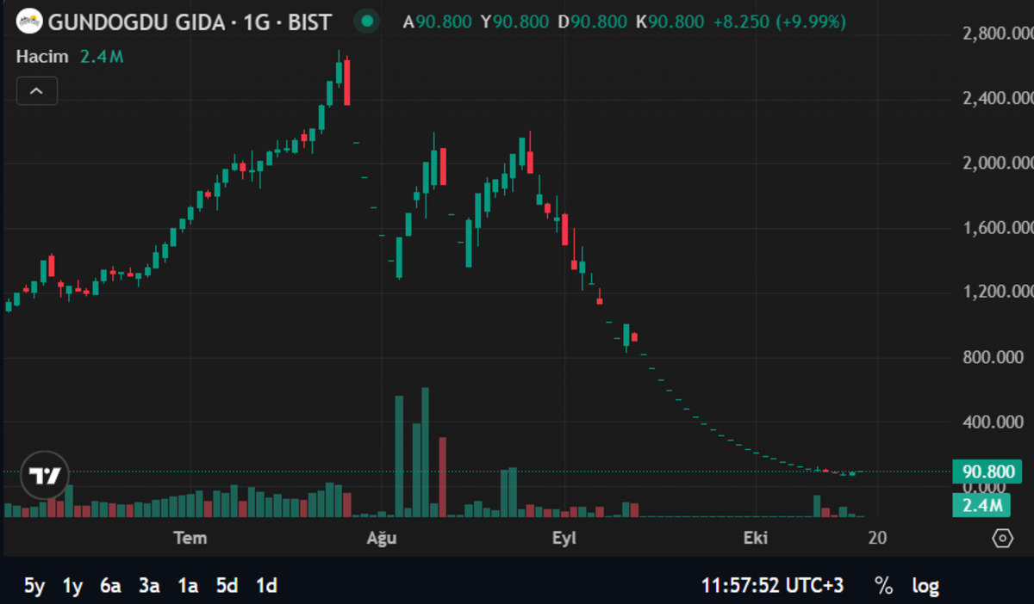Click the Y90.800 high price value

[515, 22]
